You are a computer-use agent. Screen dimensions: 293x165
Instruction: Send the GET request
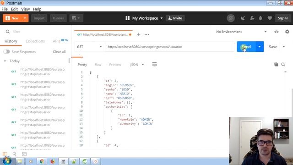pyautogui.click(x=246, y=47)
